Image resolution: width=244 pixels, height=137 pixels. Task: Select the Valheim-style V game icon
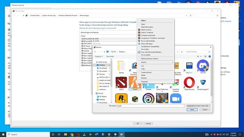tap(162, 98)
